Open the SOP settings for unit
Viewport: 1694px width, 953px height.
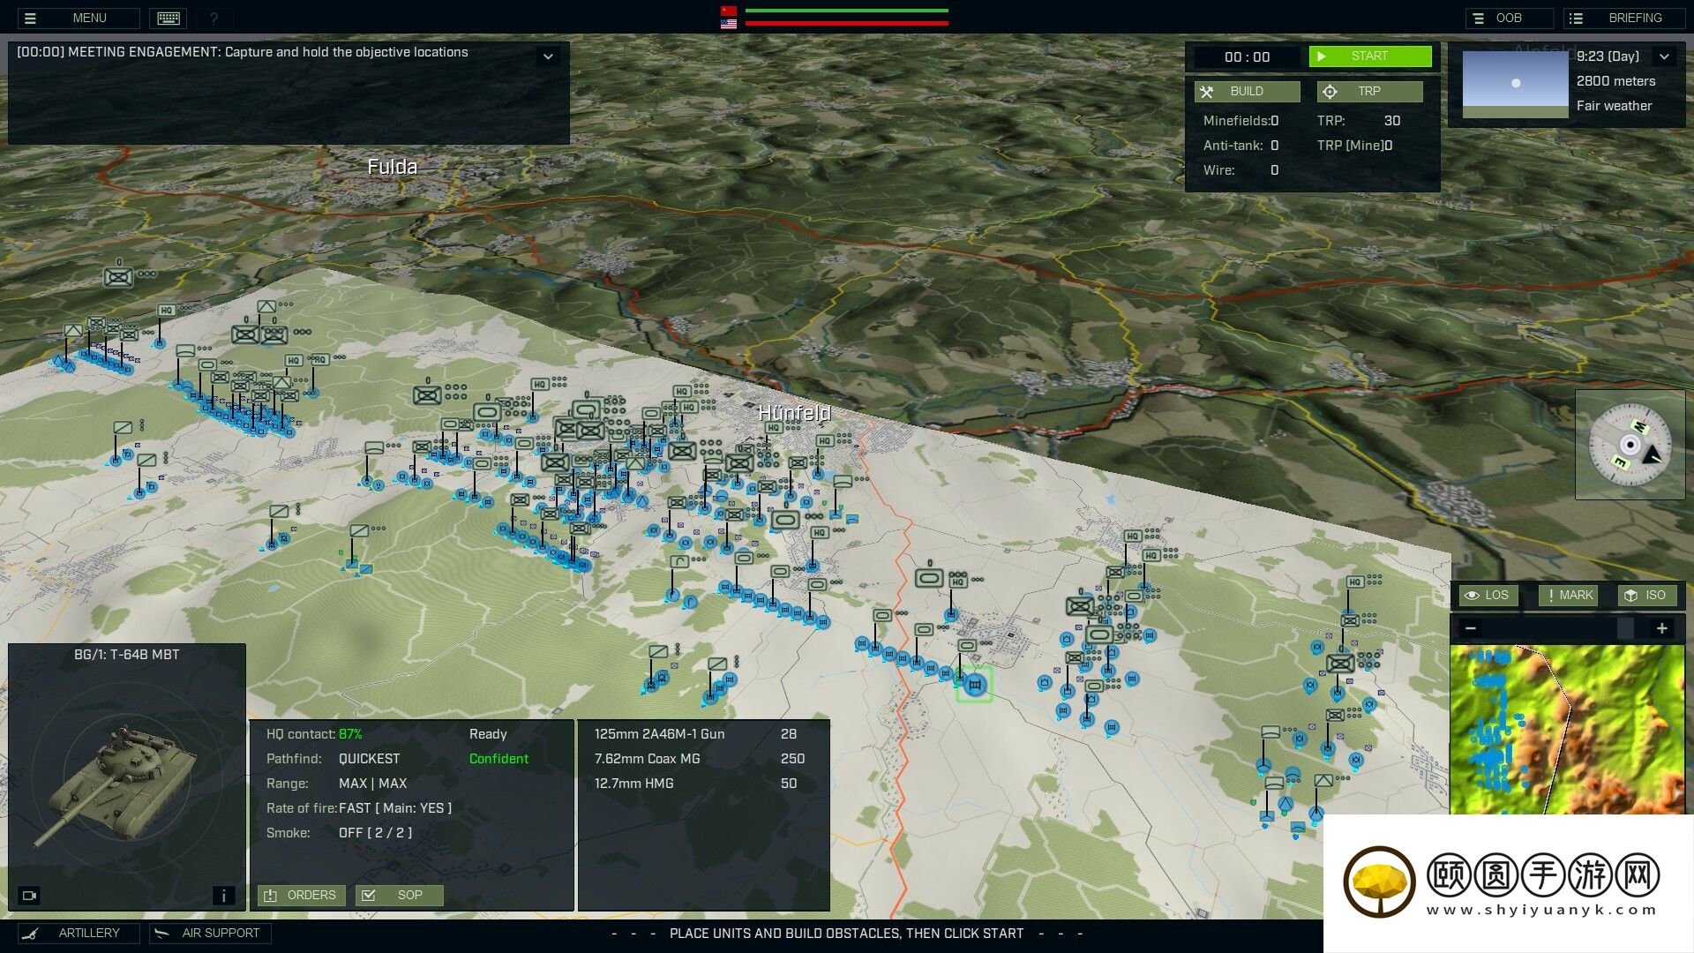point(399,896)
